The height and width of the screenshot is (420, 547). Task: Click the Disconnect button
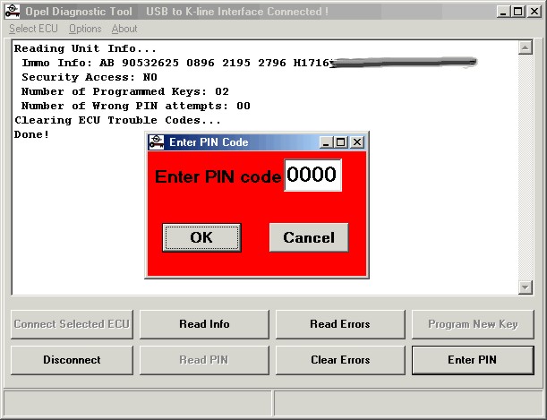tap(72, 360)
